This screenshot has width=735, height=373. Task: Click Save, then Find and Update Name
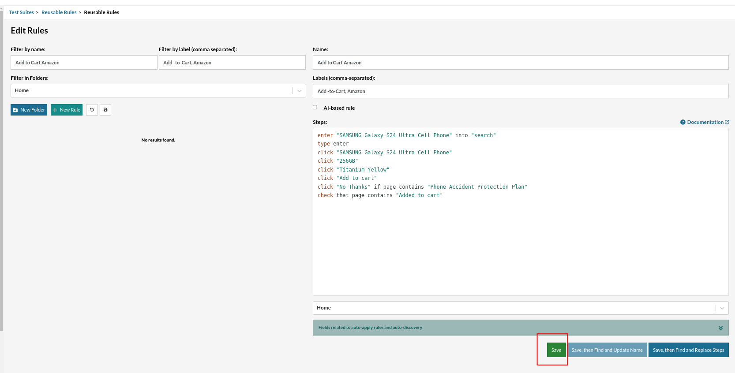coord(607,350)
